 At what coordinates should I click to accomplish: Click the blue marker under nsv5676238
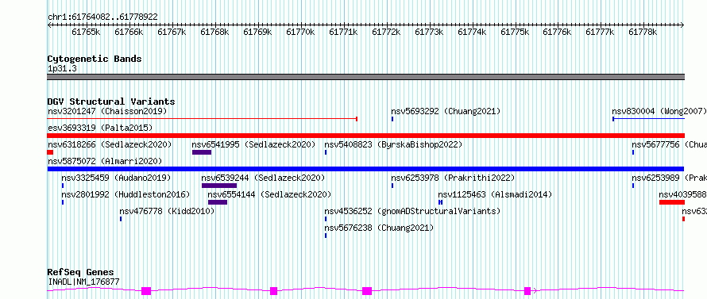(x=326, y=236)
